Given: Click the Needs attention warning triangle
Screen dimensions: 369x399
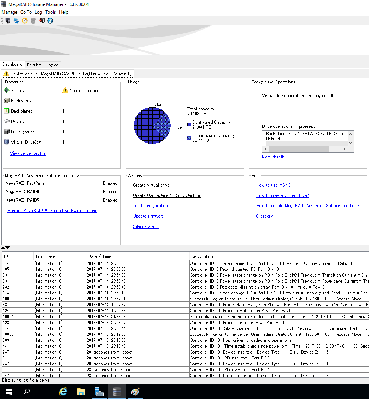Looking at the screenshot, I should (65, 90).
